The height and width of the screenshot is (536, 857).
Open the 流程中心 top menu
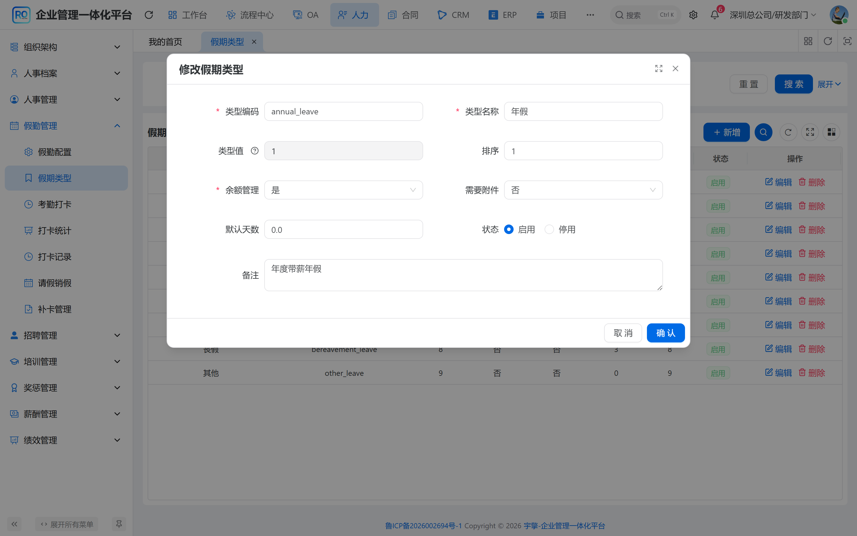(x=250, y=15)
